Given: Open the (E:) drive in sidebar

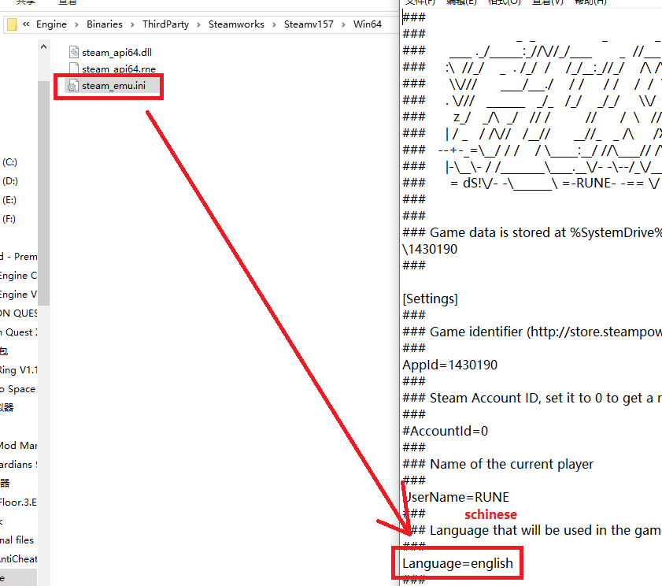Looking at the screenshot, I should pyautogui.click(x=9, y=200).
